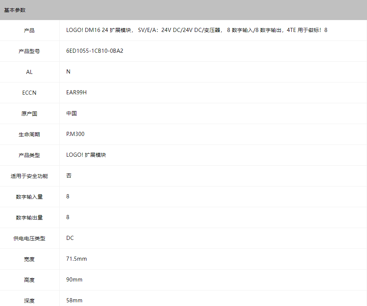The height and width of the screenshot is (306, 367).
Task: Select the 8 in the 数字输入量 row
Action: coord(68,196)
